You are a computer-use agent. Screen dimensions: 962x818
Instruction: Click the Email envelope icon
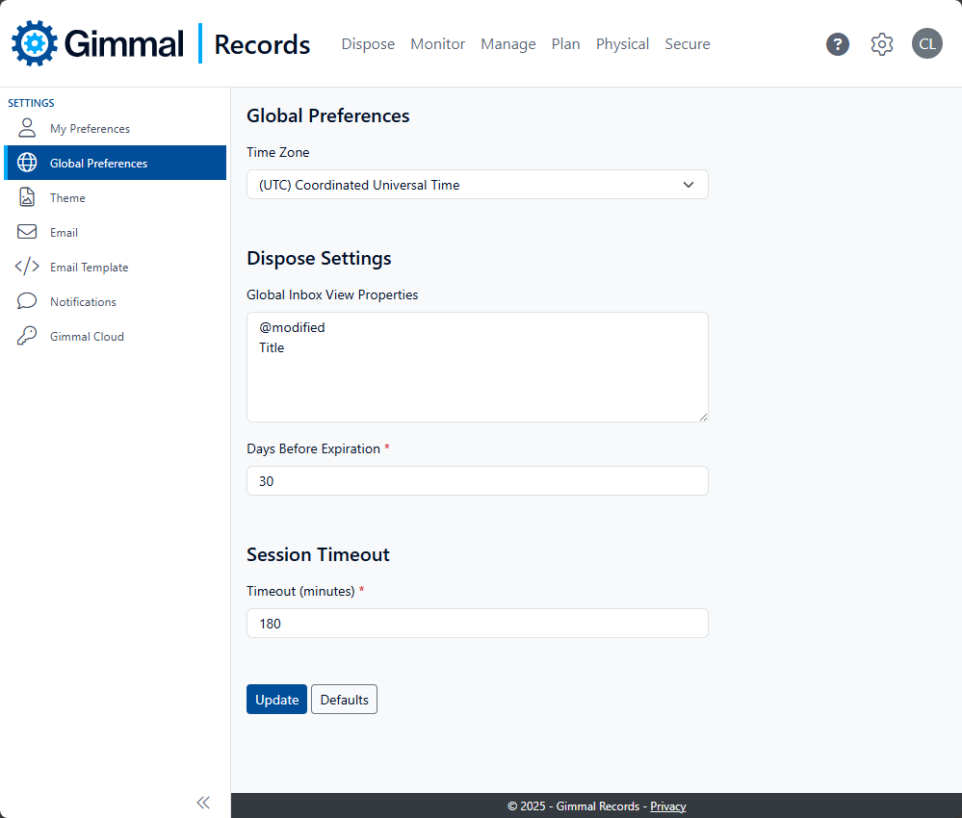click(x=27, y=232)
